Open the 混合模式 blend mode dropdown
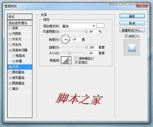Viewport: 153px width, 127px height. [78, 26]
